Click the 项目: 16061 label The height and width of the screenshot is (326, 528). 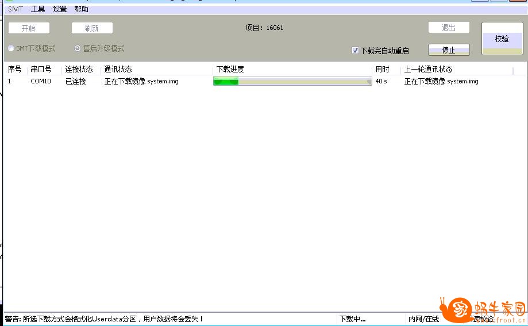[x=264, y=28]
